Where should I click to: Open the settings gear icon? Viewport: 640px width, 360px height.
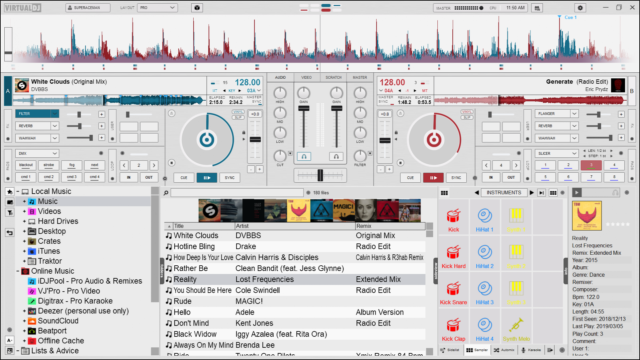click(580, 8)
